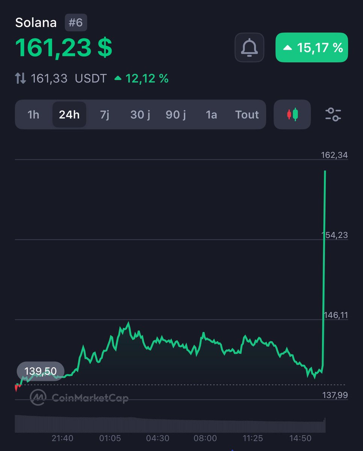This screenshot has height=451, width=363.
Task: Show the 1a yearly chart
Action: (x=212, y=114)
